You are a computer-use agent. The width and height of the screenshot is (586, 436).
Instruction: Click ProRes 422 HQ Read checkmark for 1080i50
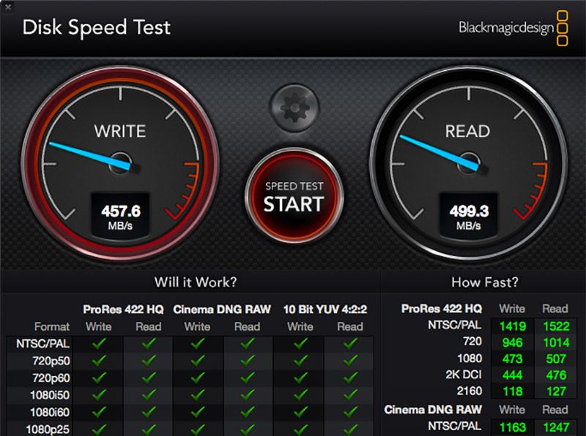pyautogui.click(x=148, y=395)
